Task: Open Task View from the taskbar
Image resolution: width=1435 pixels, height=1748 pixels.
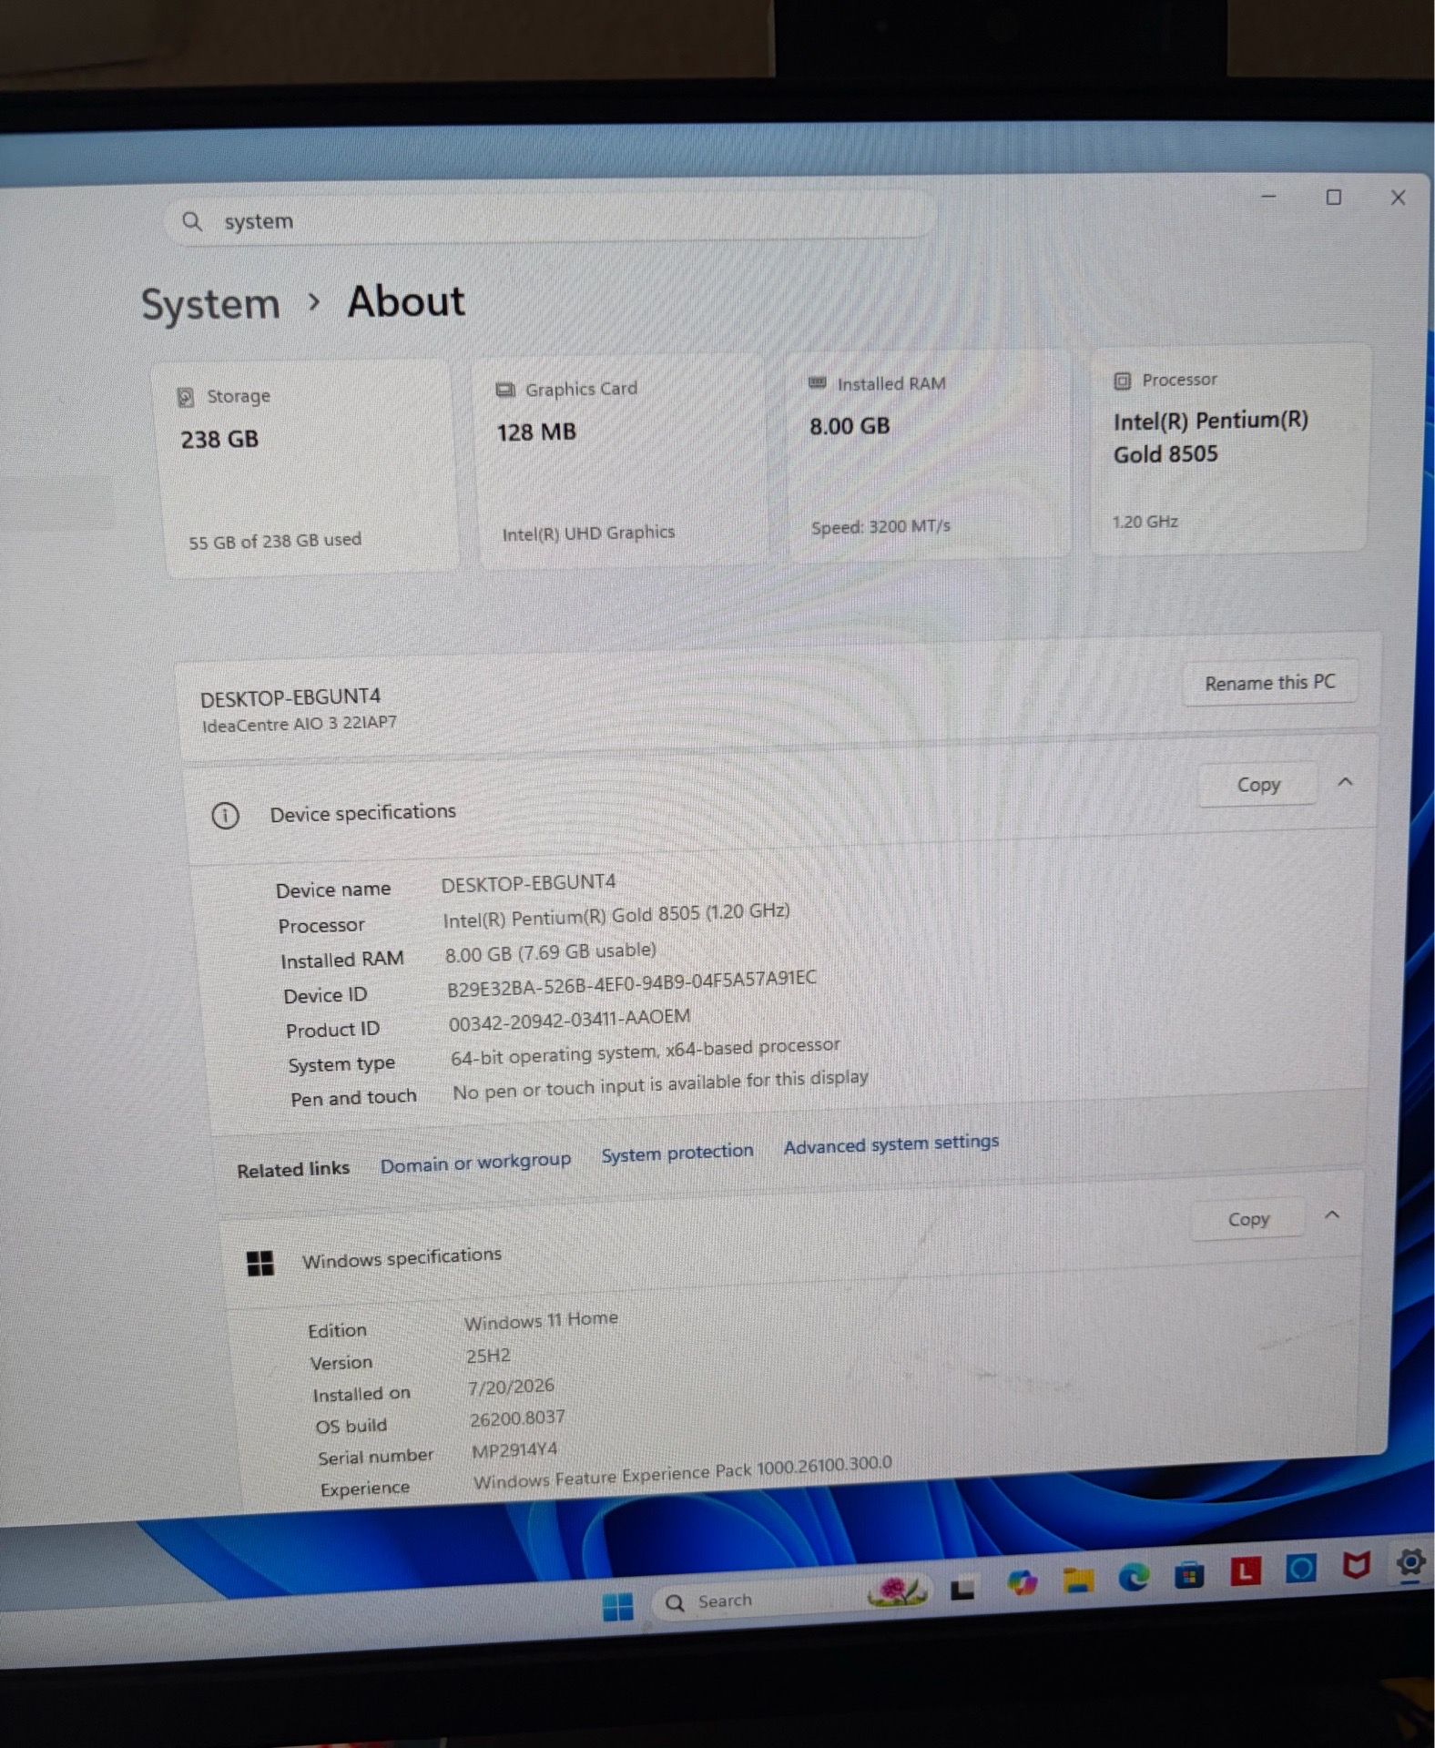Action: tap(962, 1590)
